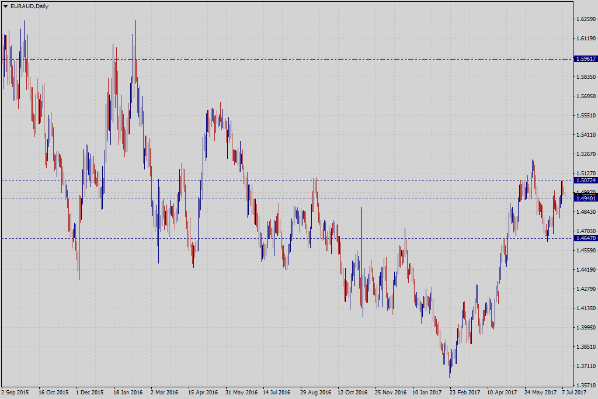
Task: Click the 1 Dec 2015 date label
Action: tap(89, 393)
